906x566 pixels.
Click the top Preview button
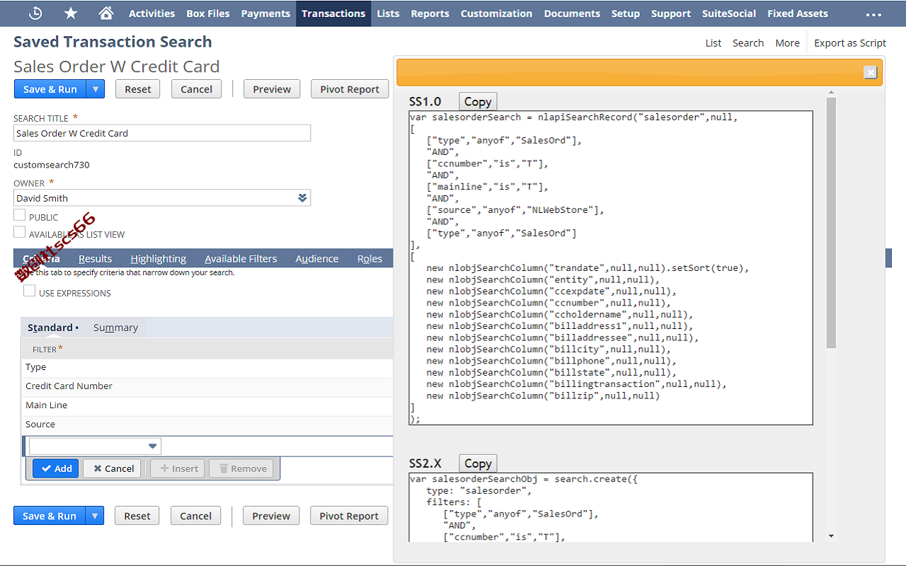(x=272, y=89)
